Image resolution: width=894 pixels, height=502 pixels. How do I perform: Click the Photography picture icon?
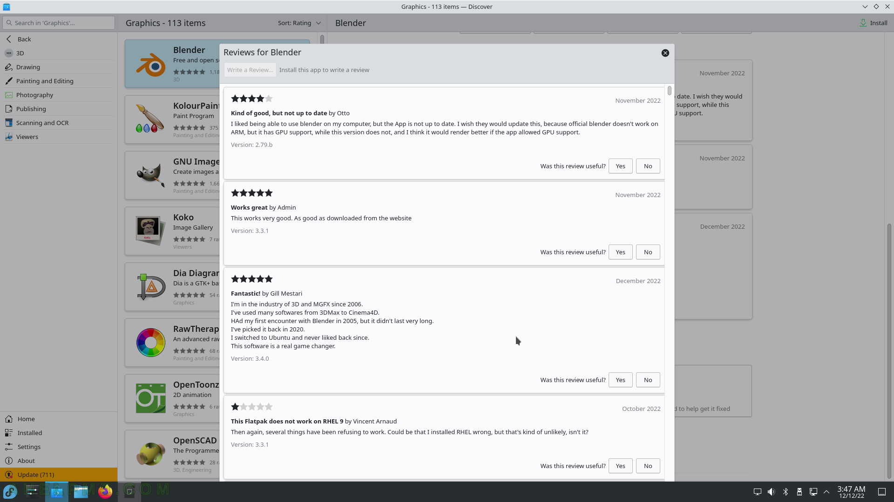tap(9, 95)
